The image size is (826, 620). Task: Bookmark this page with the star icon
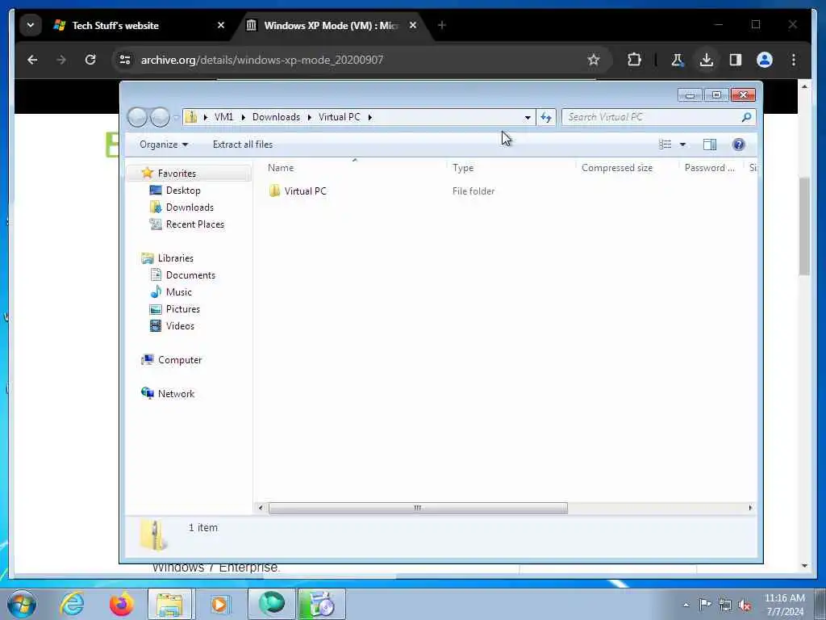coord(594,60)
